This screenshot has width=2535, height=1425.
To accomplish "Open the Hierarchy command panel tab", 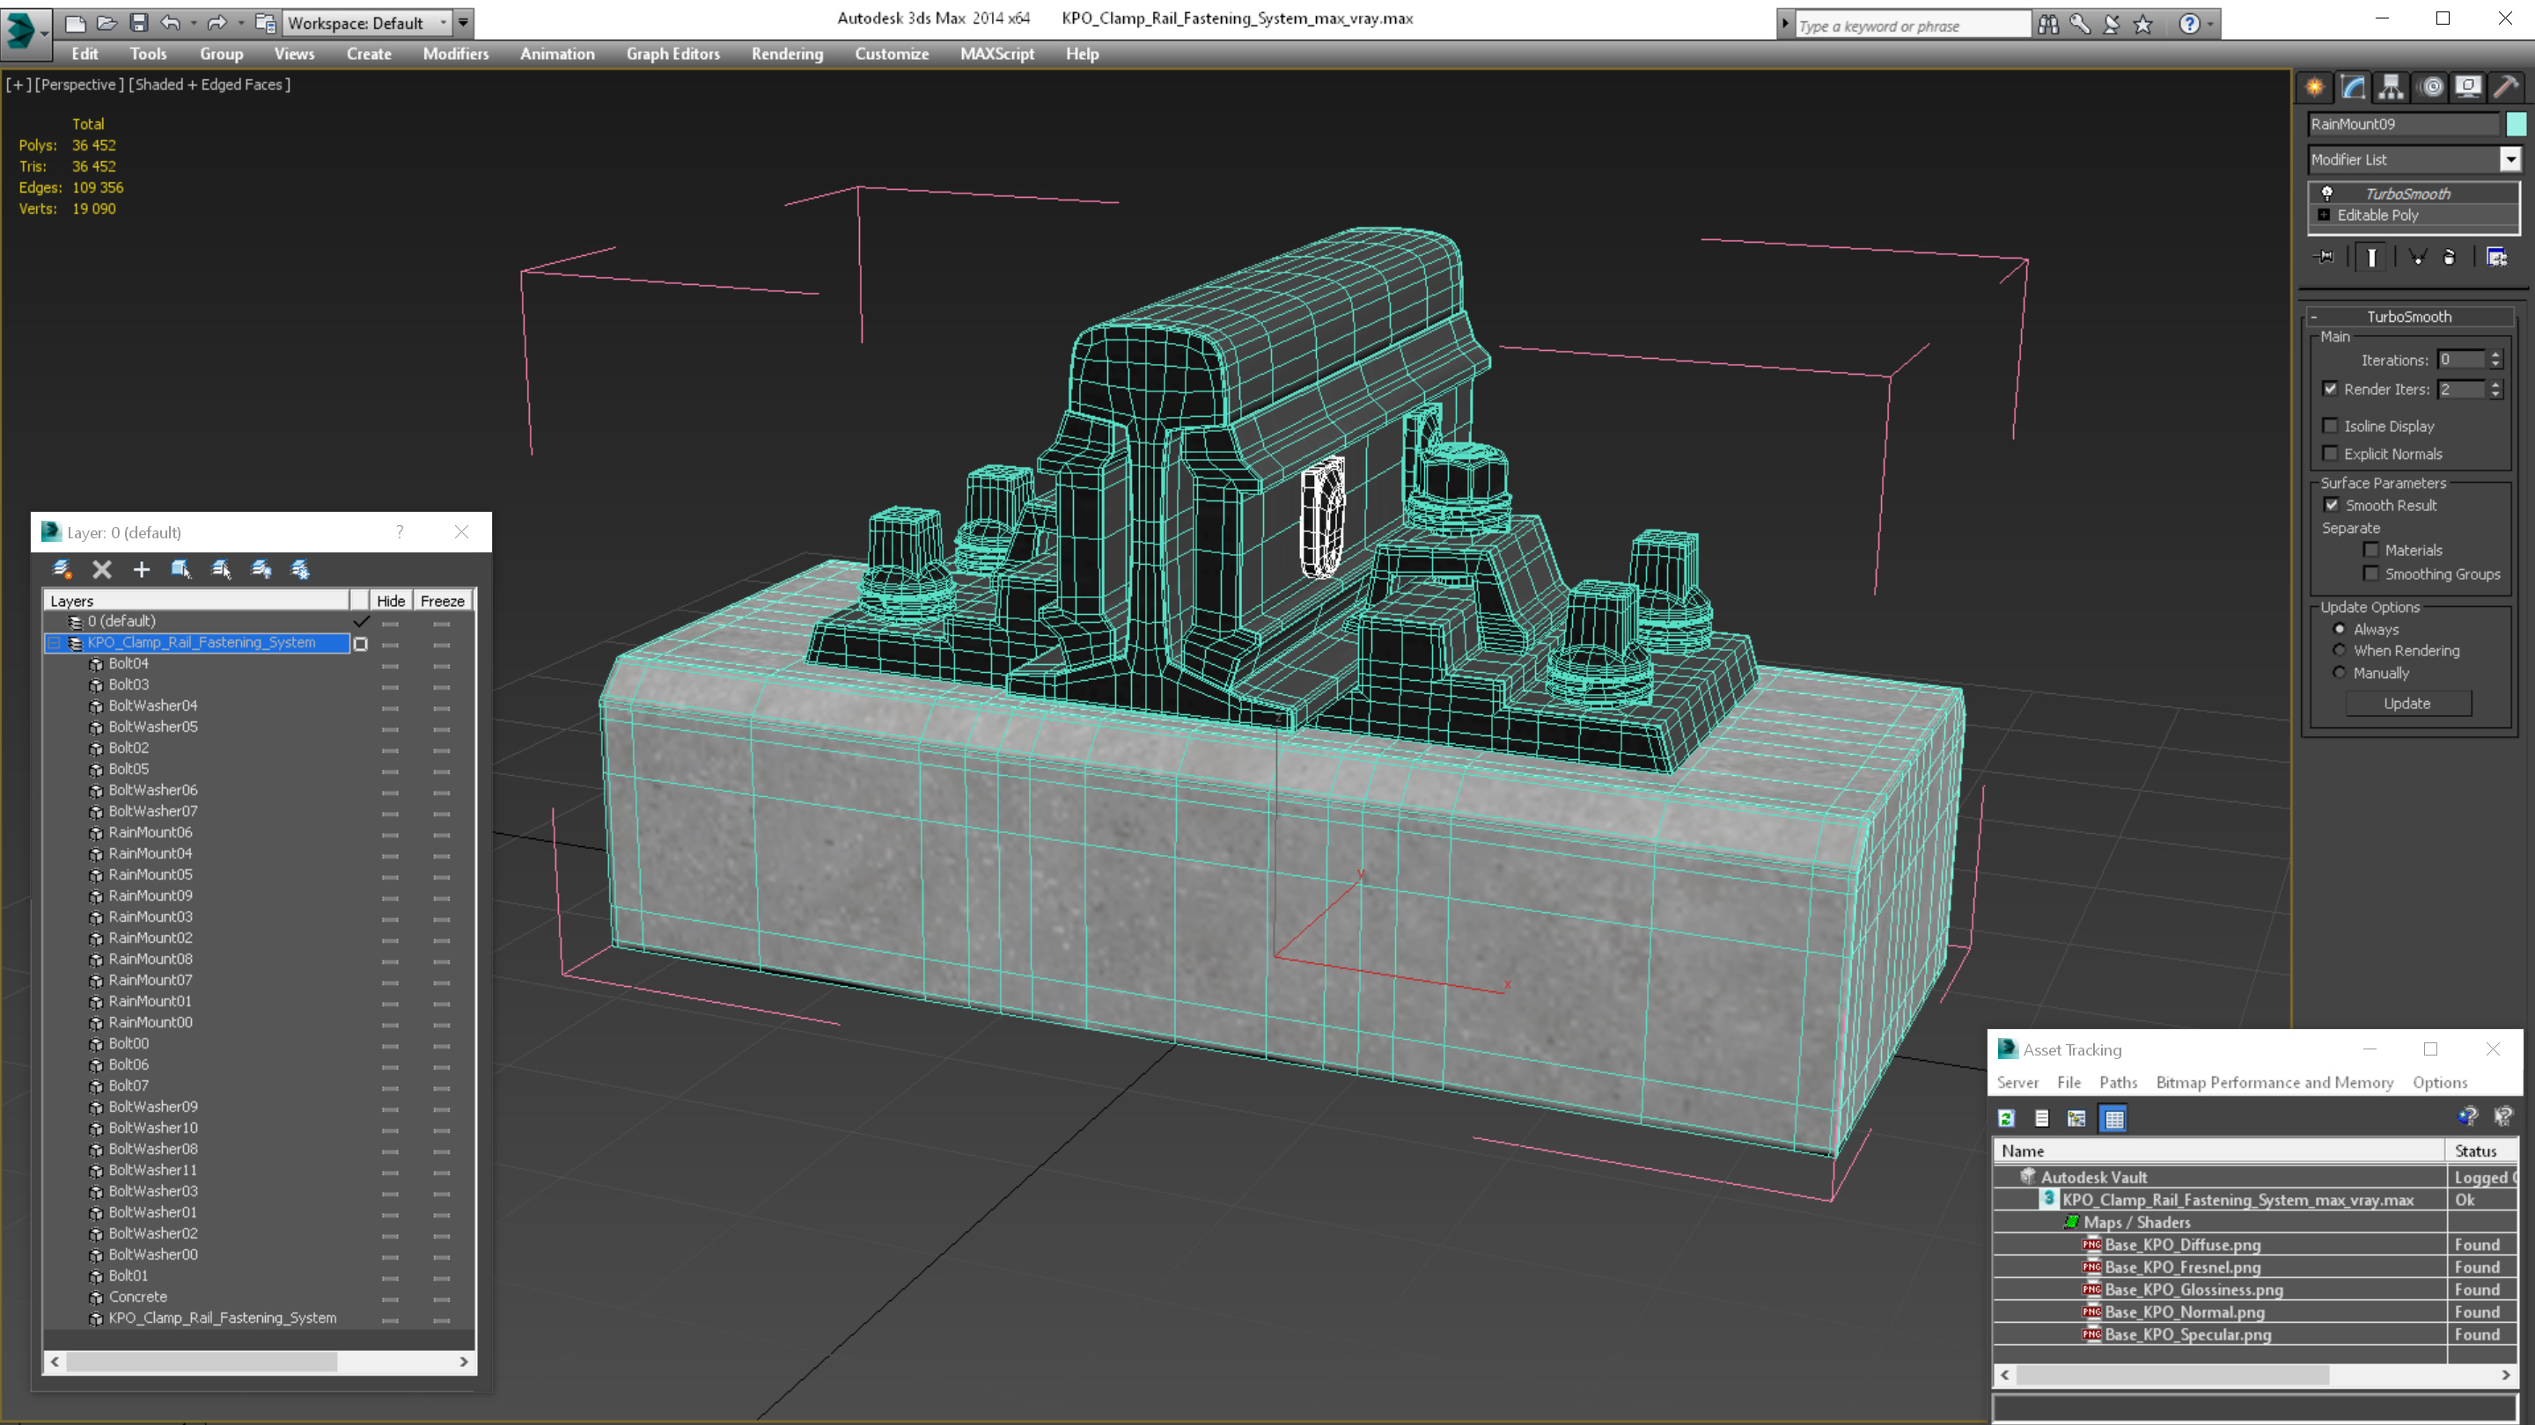I will click(x=2392, y=88).
